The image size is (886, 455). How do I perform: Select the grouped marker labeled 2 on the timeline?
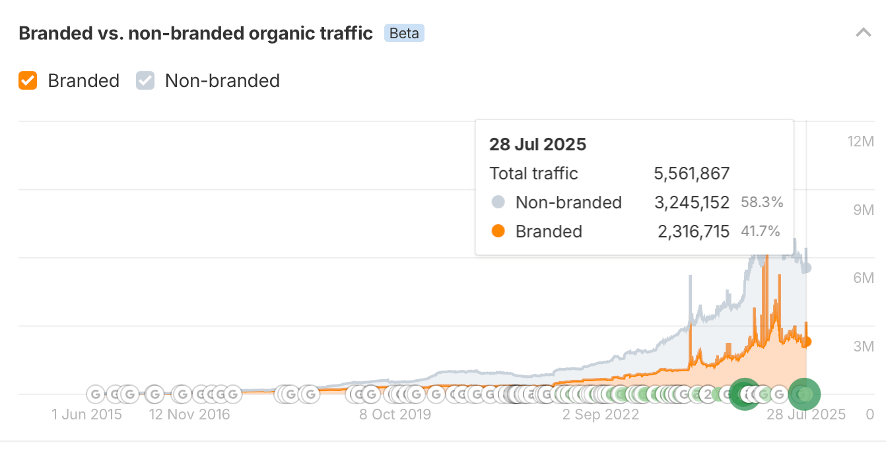(706, 394)
